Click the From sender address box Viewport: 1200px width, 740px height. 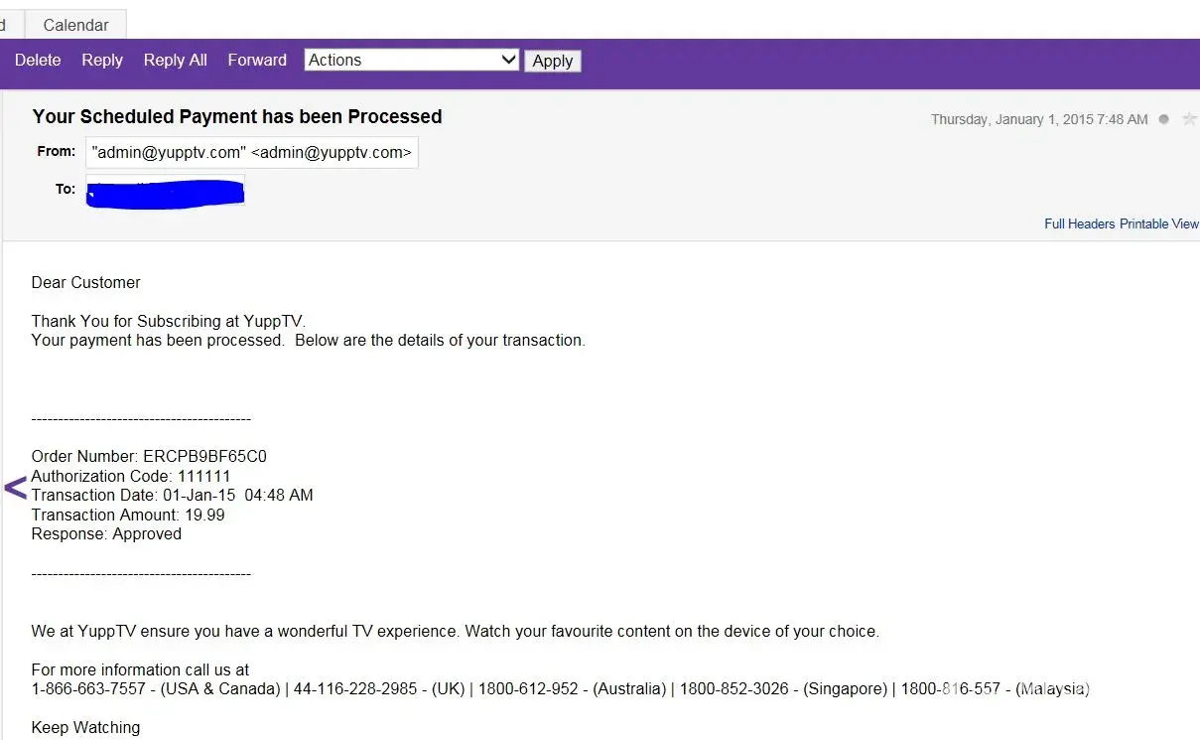tap(251, 152)
